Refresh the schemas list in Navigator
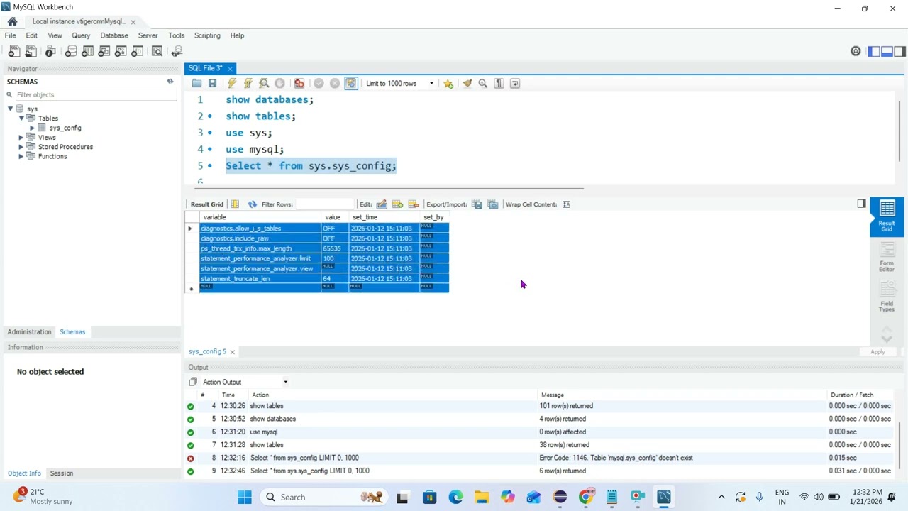 [x=170, y=82]
